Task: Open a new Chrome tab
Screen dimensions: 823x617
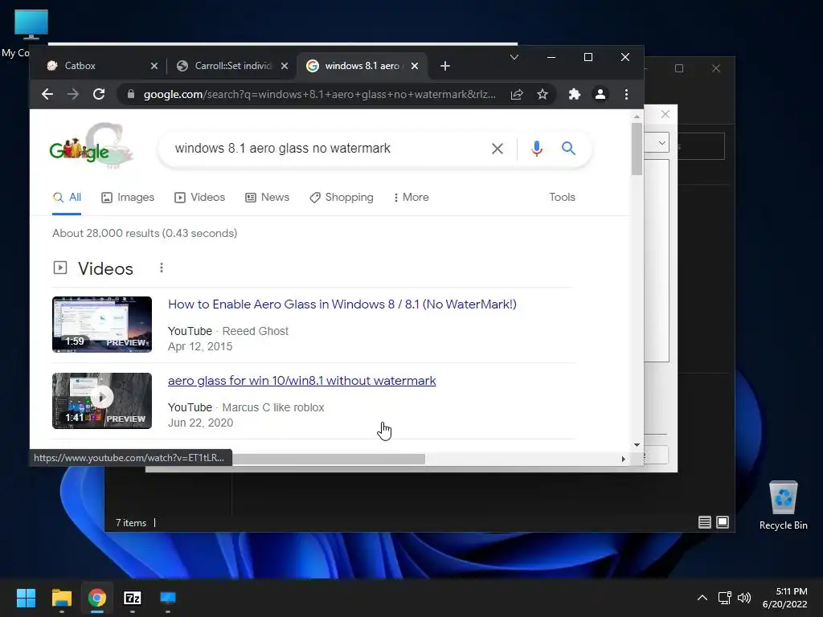Action: click(445, 66)
